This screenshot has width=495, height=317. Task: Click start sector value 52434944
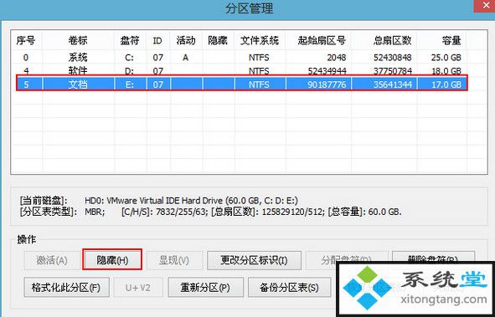point(327,71)
